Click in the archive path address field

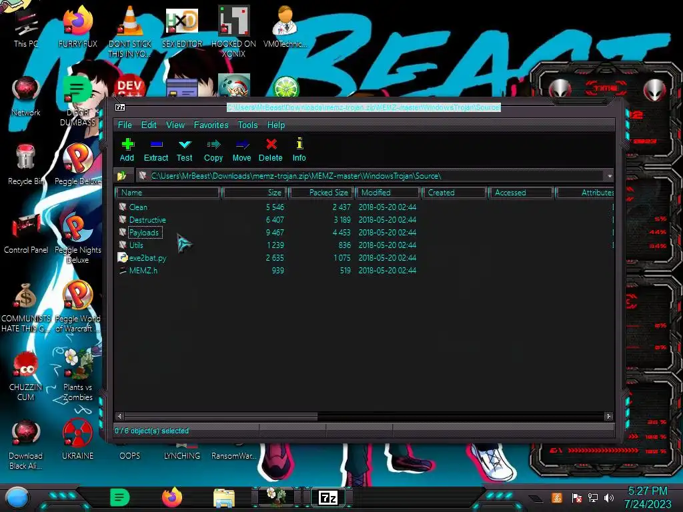click(x=370, y=176)
